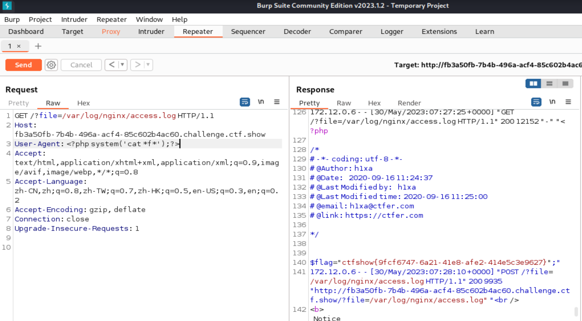
Task: Click the Connection: close header line
Action: pyautogui.click(x=52, y=219)
